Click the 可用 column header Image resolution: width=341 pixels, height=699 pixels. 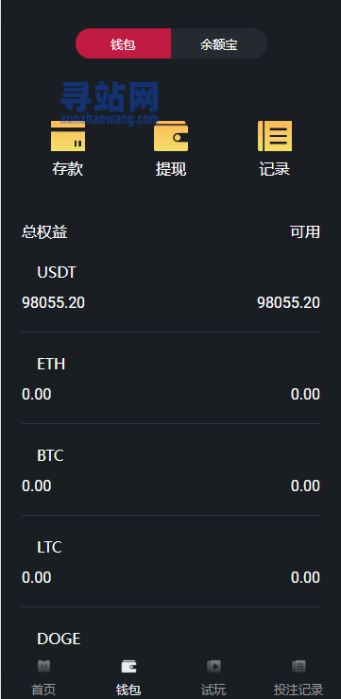click(305, 231)
